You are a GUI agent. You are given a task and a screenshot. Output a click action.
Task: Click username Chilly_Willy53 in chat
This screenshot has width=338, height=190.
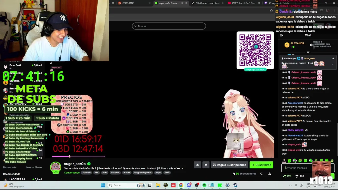(x=295, y=130)
